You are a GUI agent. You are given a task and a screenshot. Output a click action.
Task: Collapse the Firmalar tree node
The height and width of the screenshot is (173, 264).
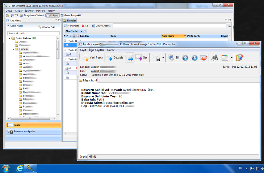tap(13, 49)
